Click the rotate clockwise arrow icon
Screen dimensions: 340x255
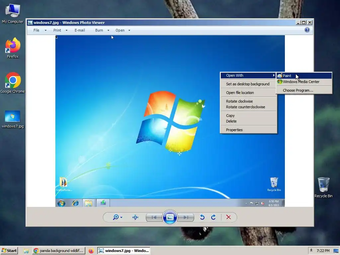point(213,217)
